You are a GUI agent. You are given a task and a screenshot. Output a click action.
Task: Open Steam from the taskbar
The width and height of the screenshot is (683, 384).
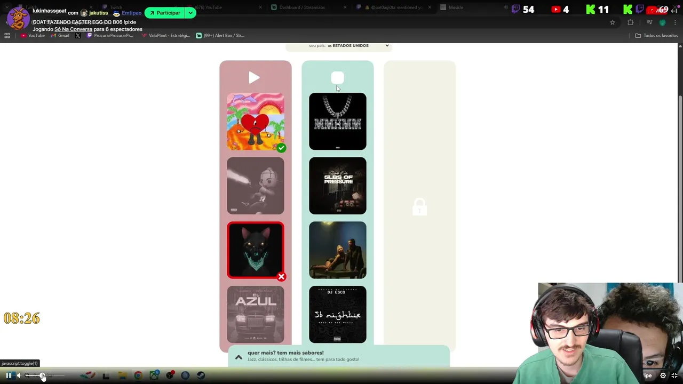coord(201,375)
